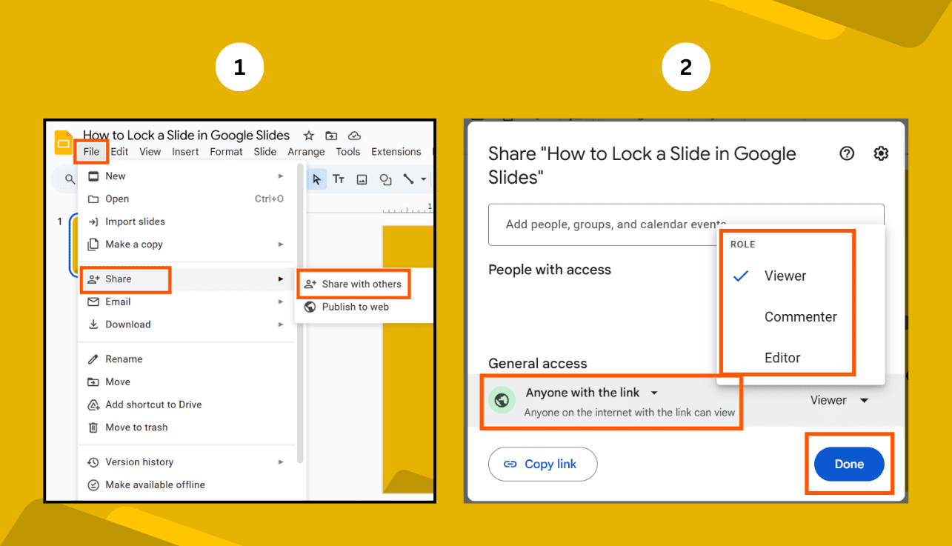Click the Done button
Image resolution: width=952 pixels, height=546 pixels.
point(848,464)
